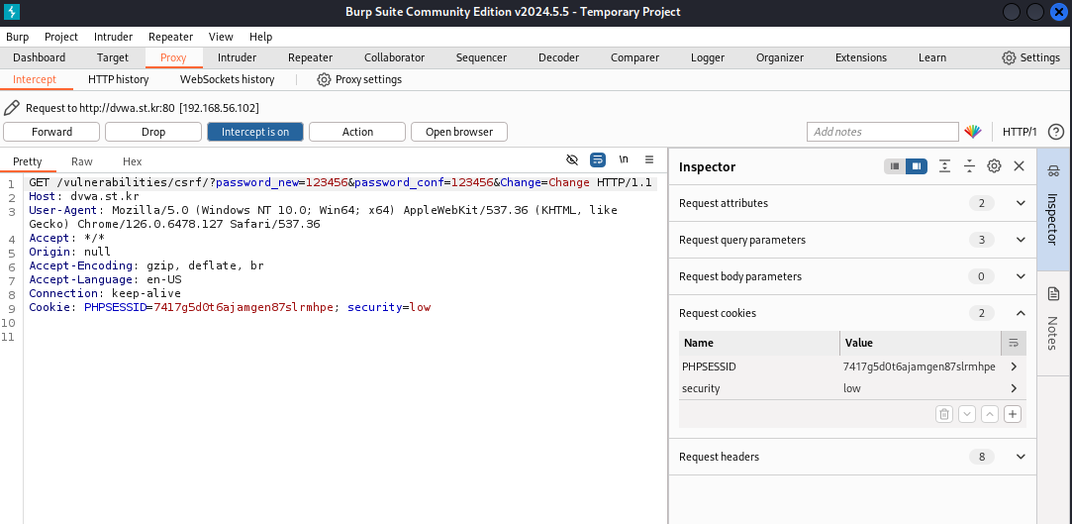Click Open browser button

coord(458,132)
